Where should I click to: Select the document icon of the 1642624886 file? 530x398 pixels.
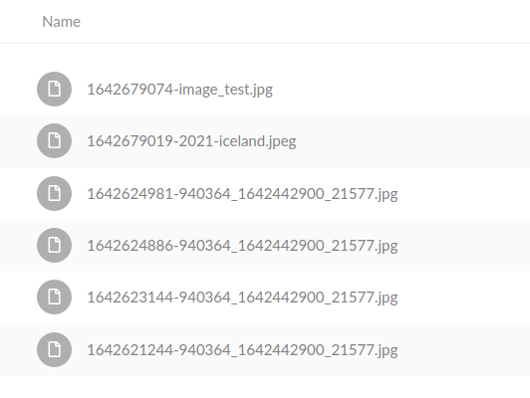pyautogui.click(x=54, y=245)
